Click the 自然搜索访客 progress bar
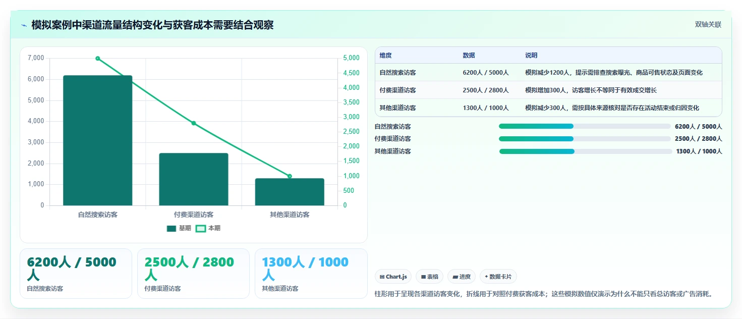The width and height of the screenshot is (742, 319). point(585,126)
